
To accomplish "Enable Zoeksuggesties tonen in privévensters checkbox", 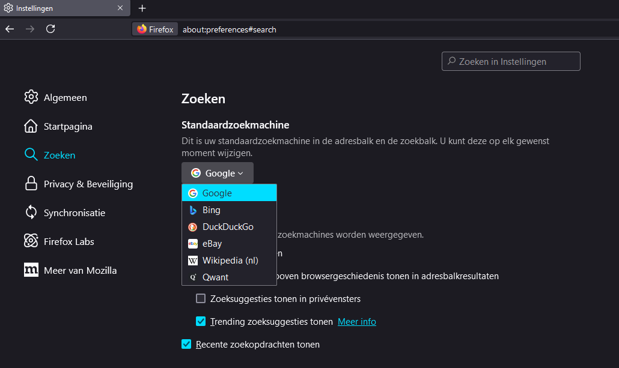I will 201,298.
